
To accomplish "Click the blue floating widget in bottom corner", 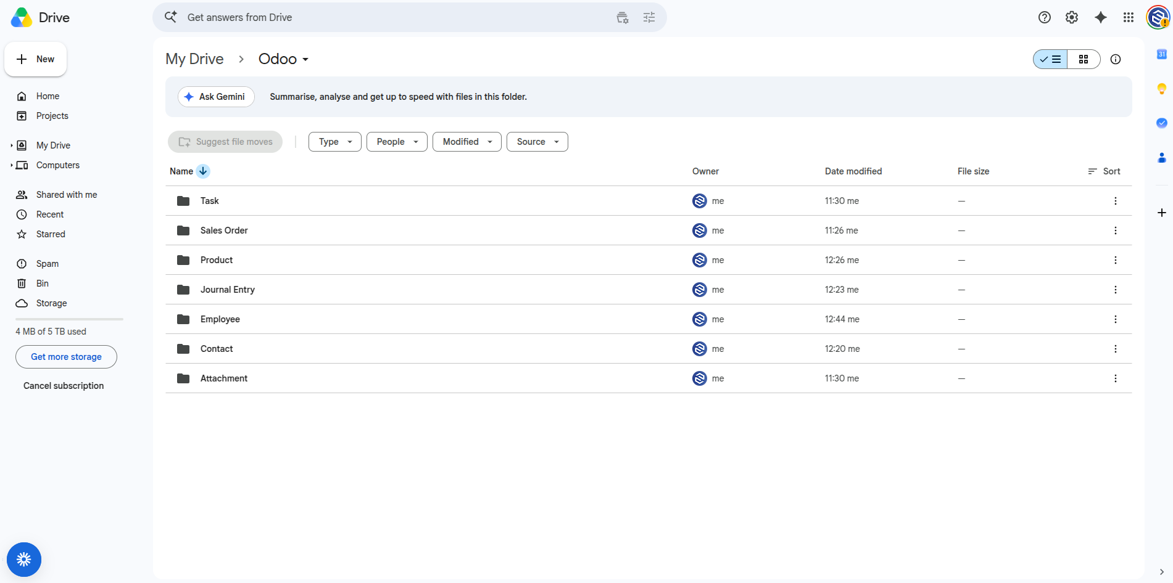I will coord(24,560).
